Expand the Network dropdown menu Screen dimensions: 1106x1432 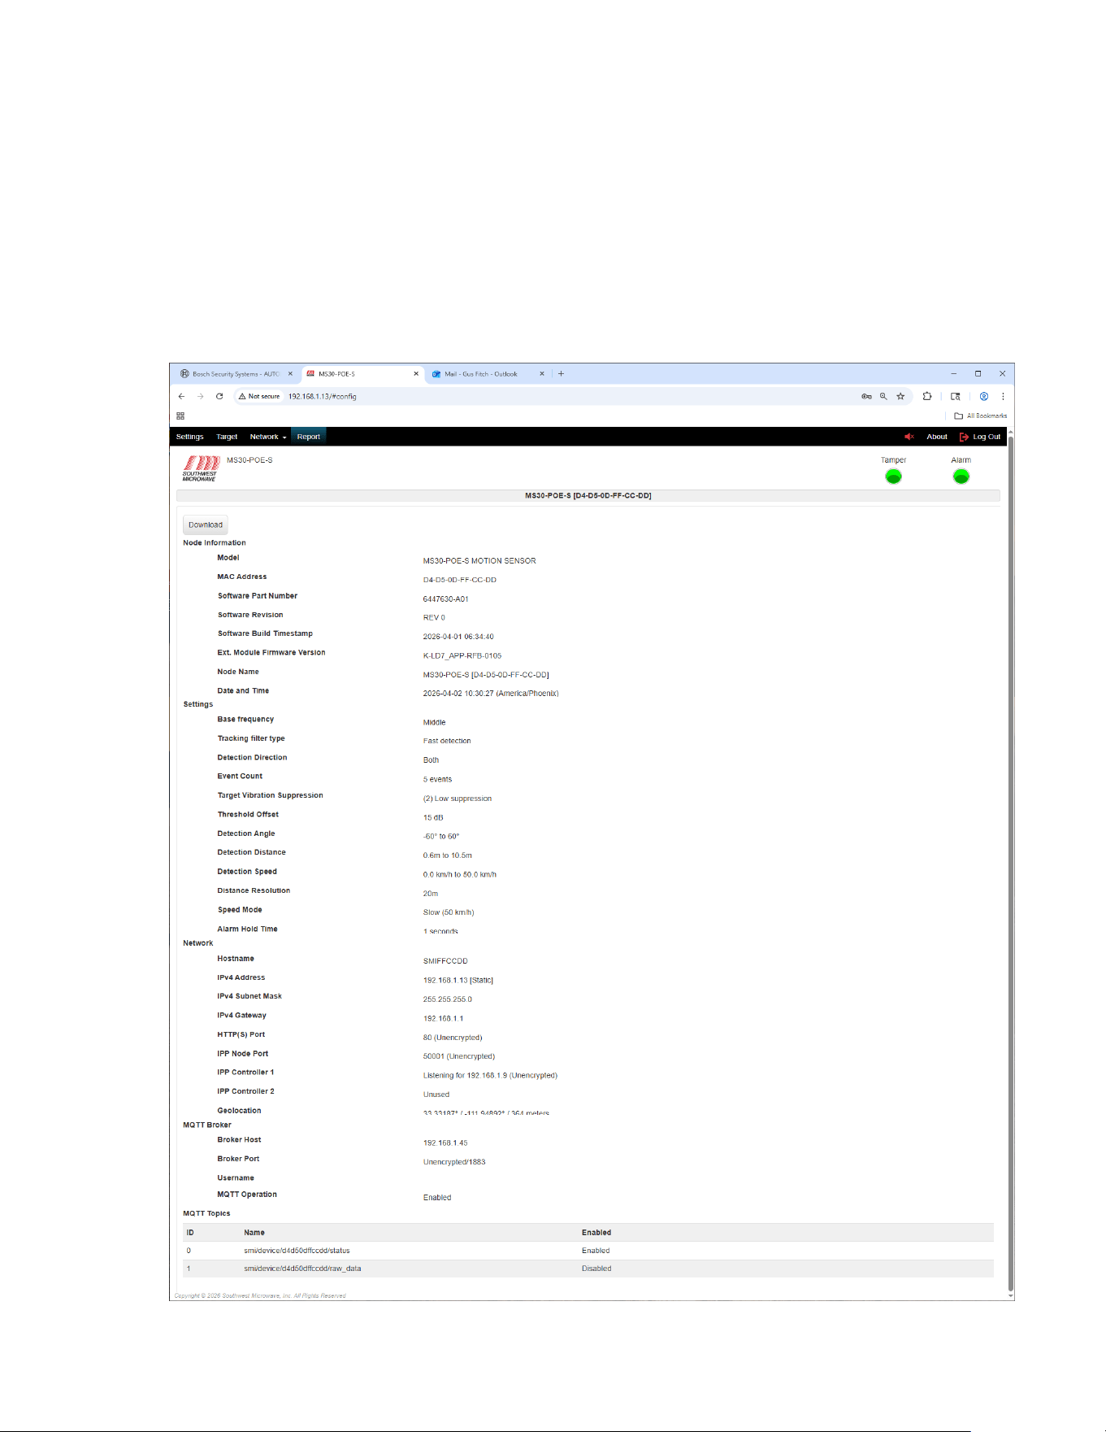[268, 437]
